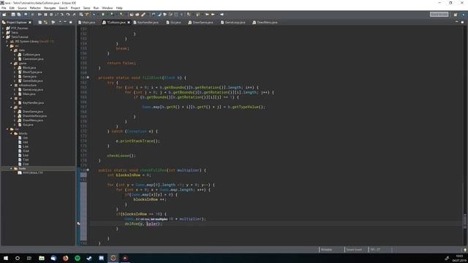This screenshot has height=263, width=468.
Task: Click the green Run button in toolbar
Action: coord(103,15)
